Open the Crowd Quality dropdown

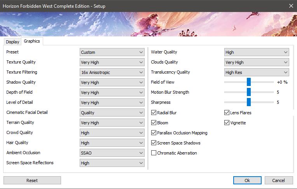112,133
